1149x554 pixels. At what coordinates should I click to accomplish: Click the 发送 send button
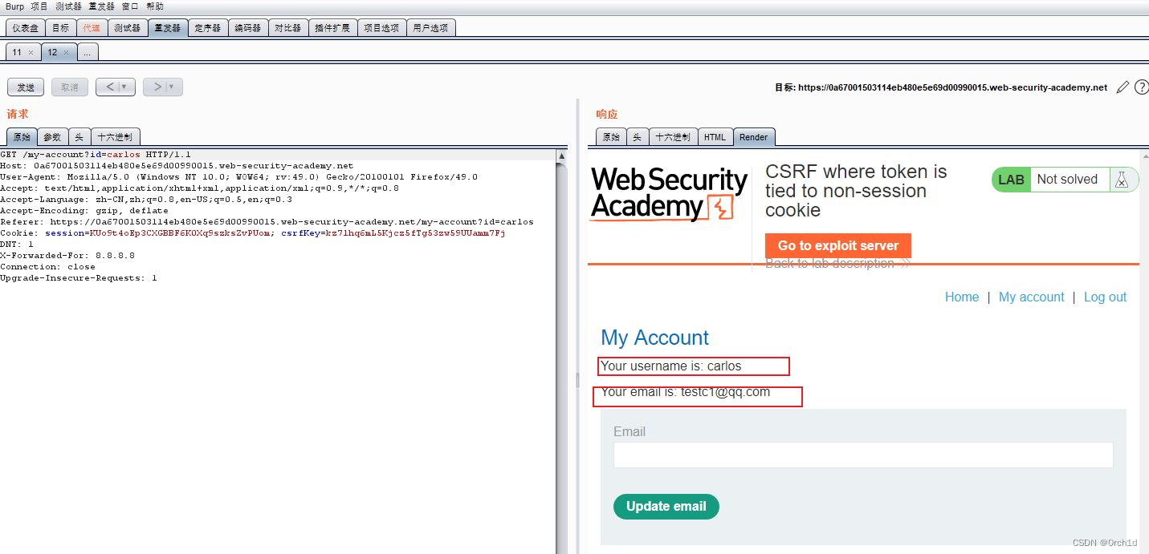pyautogui.click(x=26, y=87)
